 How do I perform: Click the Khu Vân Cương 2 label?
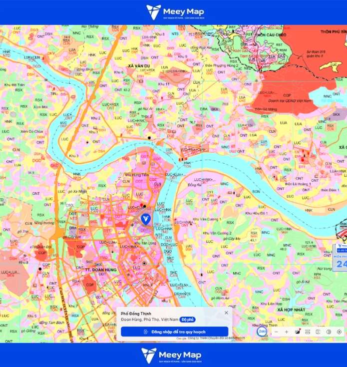click(x=217, y=233)
